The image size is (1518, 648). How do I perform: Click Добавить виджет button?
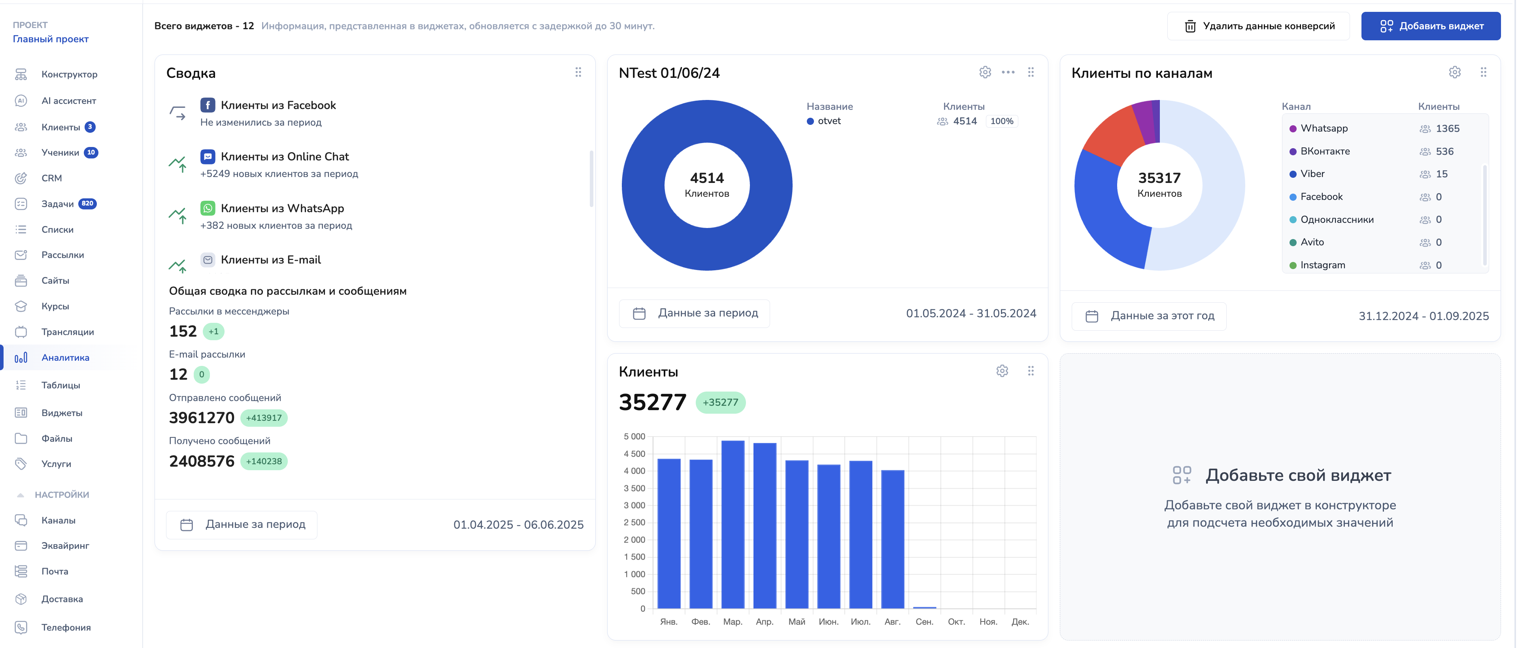point(1430,26)
